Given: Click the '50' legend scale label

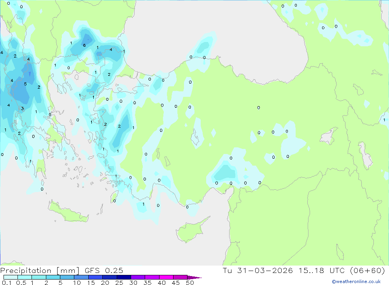Looking at the screenshot, I should coord(190,283).
